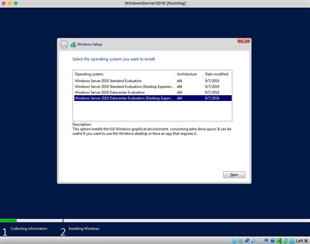310x244 pixels.
Task: Select Windows Server 2019 Standard Evaluation row
Action: 153,81
